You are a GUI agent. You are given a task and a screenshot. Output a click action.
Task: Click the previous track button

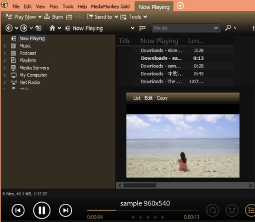[x=18, y=210]
